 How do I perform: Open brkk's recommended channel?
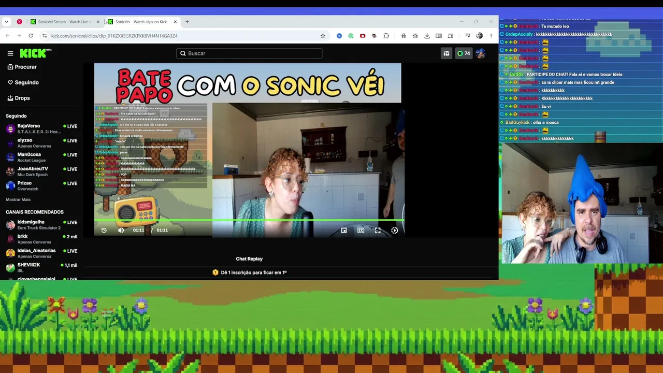click(41, 239)
